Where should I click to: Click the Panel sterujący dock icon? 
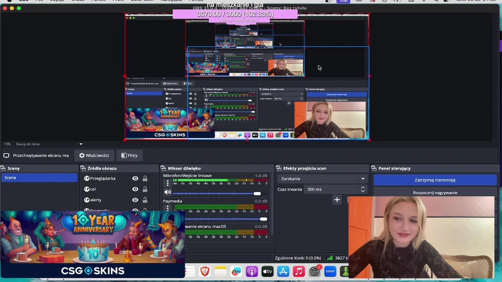pos(374,168)
